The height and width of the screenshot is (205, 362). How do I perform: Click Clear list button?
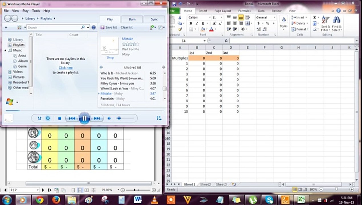point(127,27)
